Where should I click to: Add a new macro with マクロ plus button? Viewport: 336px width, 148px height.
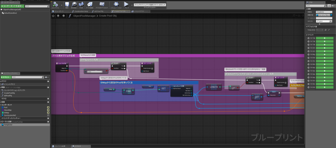(x=48, y=99)
